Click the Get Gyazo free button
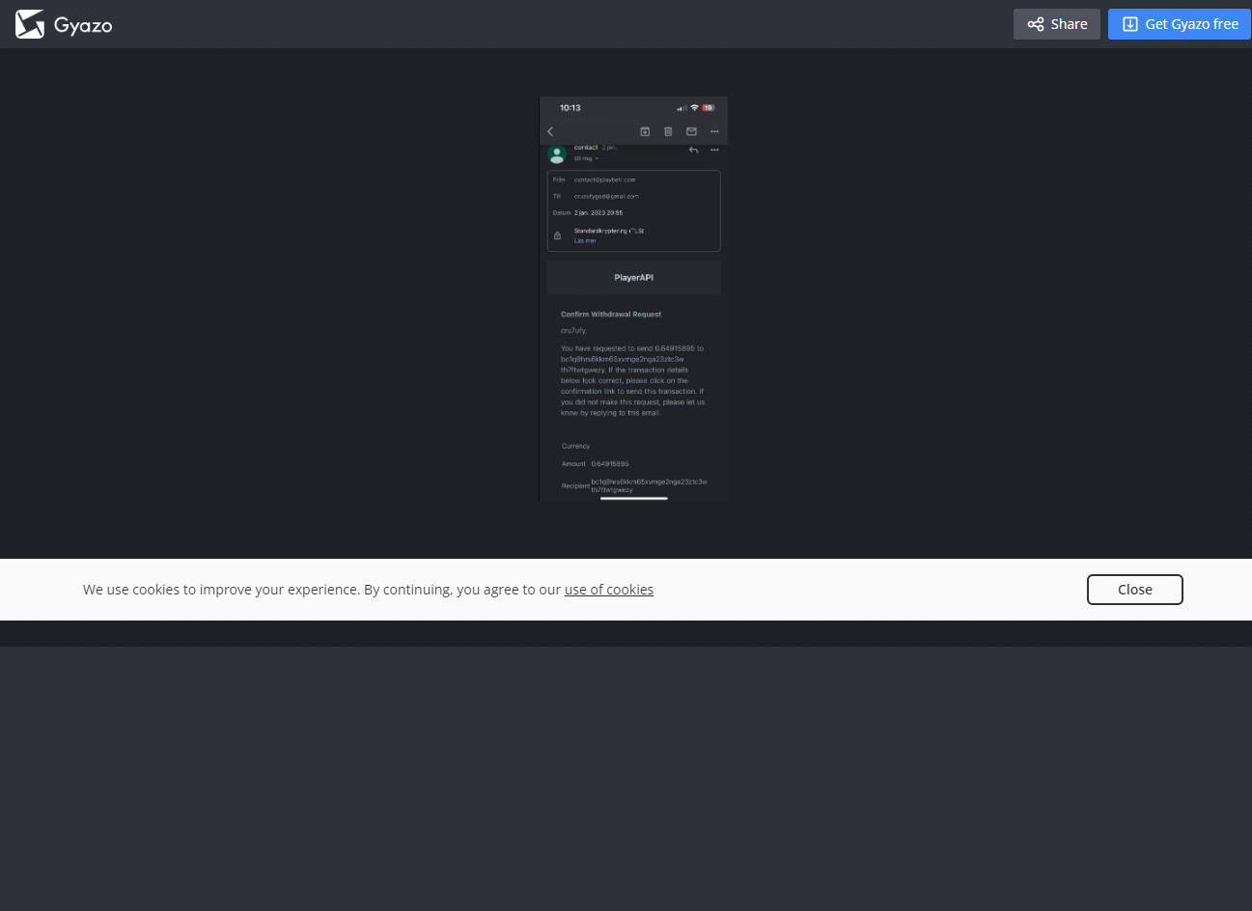Image resolution: width=1252 pixels, height=911 pixels. point(1180,24)
